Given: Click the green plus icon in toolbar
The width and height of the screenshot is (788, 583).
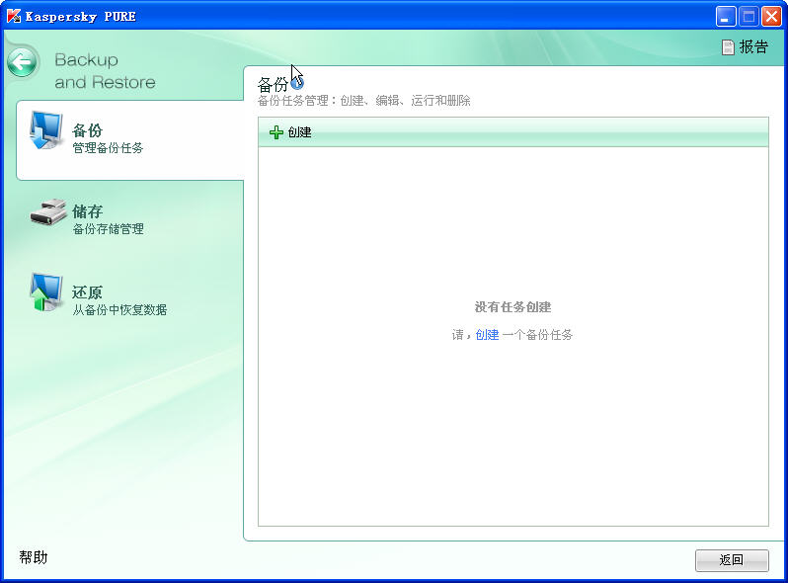Looking at the screenshot, I should 276,132.
